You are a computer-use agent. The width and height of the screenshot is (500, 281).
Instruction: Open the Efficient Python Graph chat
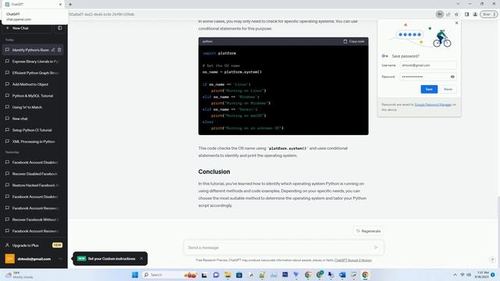pyautogui.click(x=33, y=73)
